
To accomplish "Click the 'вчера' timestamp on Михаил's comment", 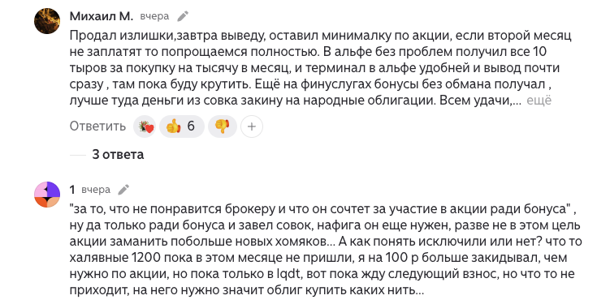I will (x=154, y=16).
